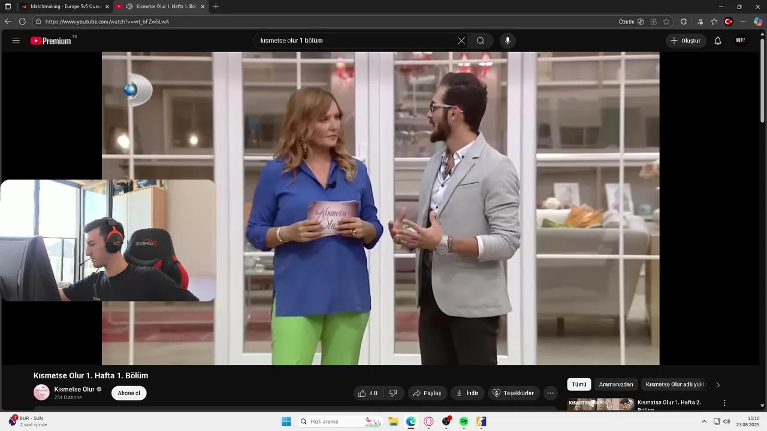Subscribe with the Abone ol button

click(x=129, y=393)
